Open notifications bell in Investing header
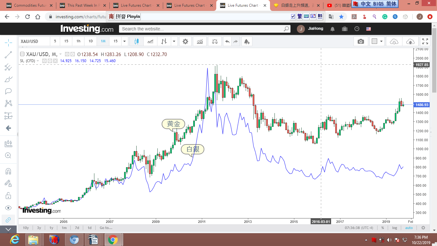Viewport: 437px width, 246px height. click(333, 29)
